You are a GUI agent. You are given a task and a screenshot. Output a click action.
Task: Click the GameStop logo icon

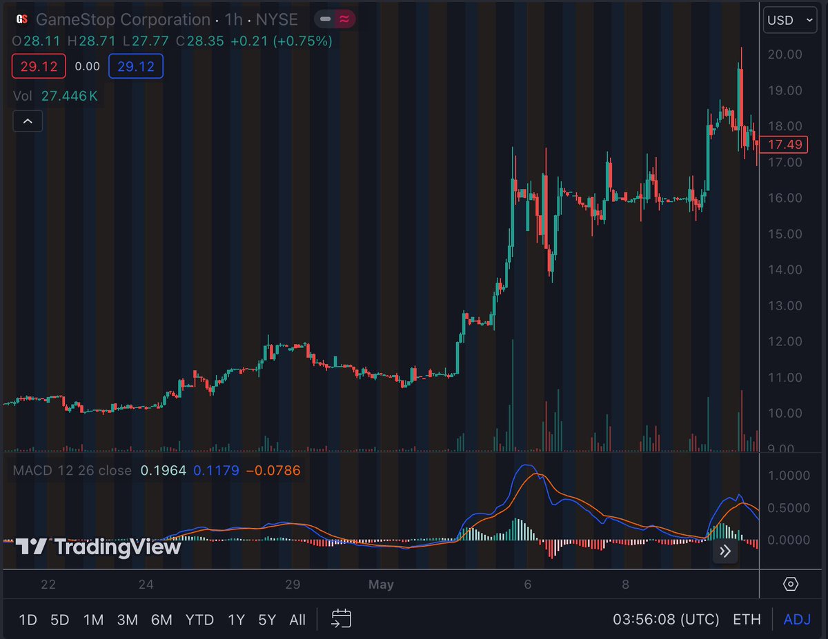21,19
